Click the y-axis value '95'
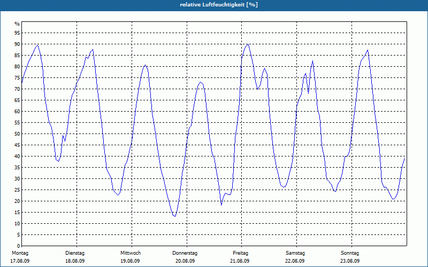Viewport: 428px width, 267px height. [17, 33]
